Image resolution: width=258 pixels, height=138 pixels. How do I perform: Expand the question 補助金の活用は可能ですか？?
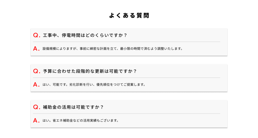click(x=73, y=107)
